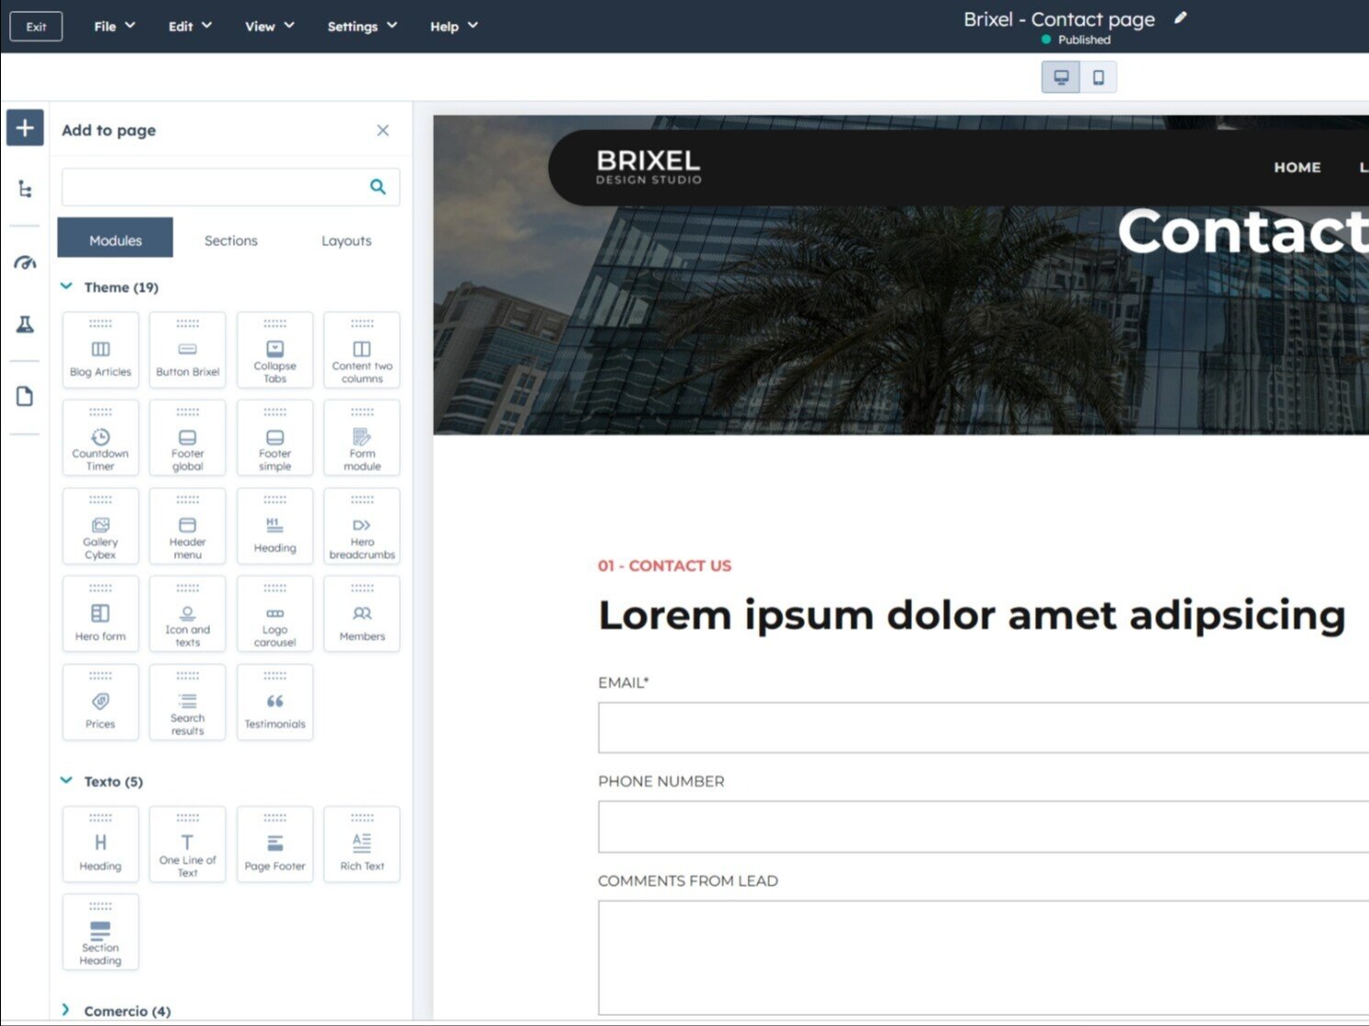This screenshot has height=1026, width=1369.
Task: Choose the Rich Text module
Action: pyautogui.click(x=362, y=844)
